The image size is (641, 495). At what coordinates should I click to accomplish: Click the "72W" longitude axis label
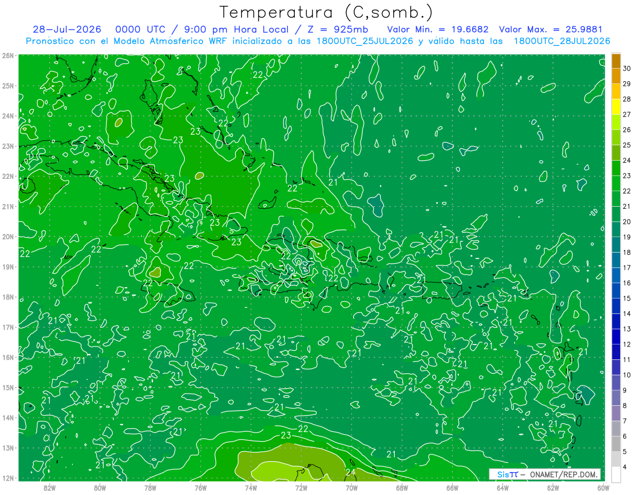point(301,488)
